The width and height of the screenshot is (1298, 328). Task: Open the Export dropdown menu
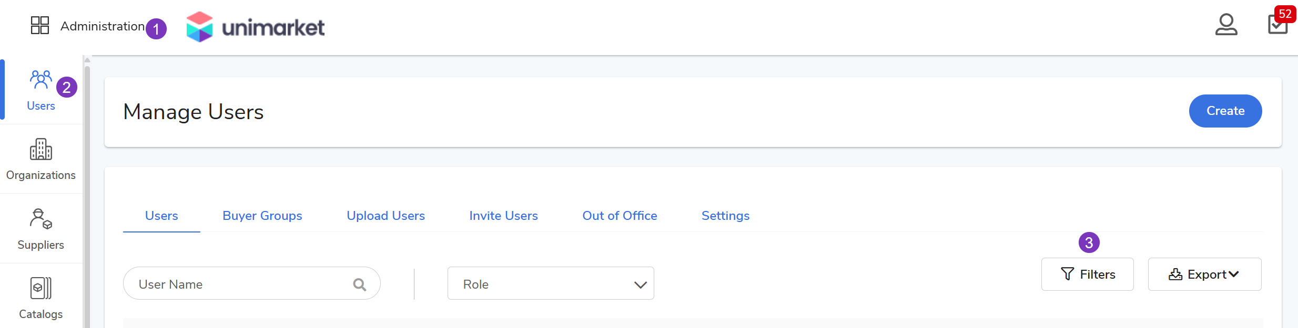coord(1204,274)
